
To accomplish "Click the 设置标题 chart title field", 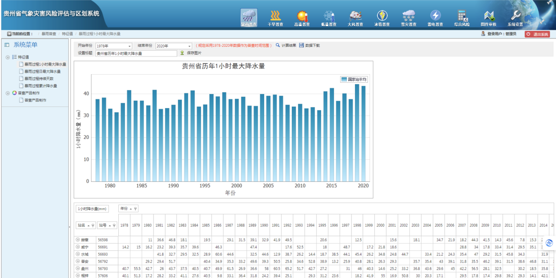I will click(x=137, y=53).
